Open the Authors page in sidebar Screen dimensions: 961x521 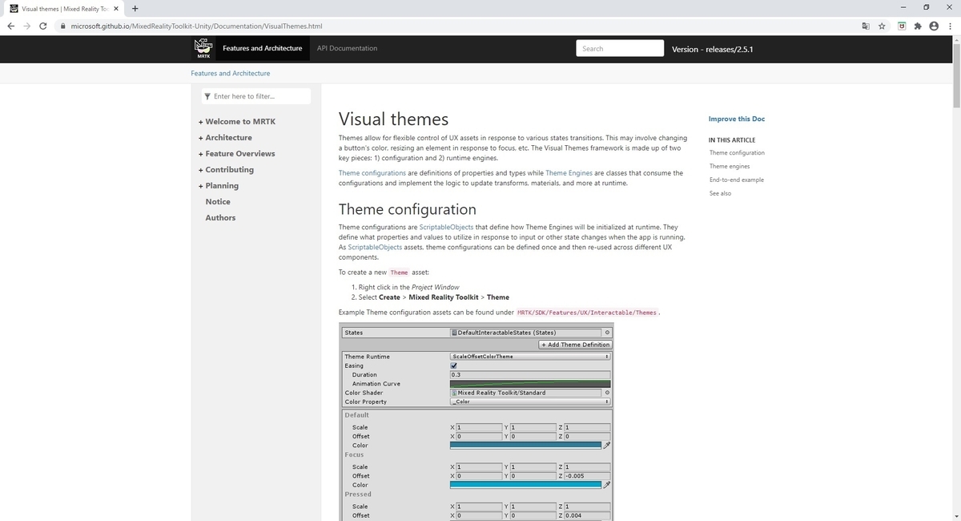click(220, 218)
